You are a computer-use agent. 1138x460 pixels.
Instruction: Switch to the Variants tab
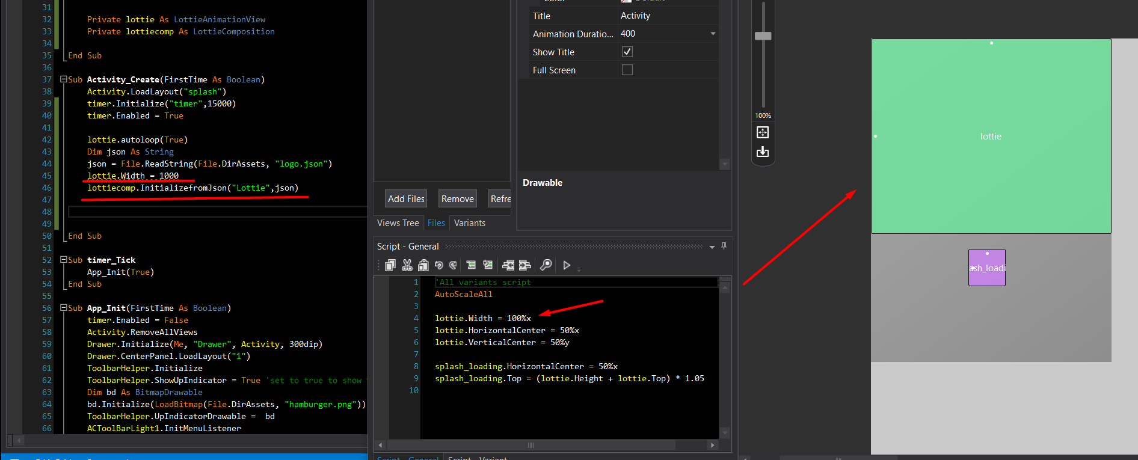point(469,223)
